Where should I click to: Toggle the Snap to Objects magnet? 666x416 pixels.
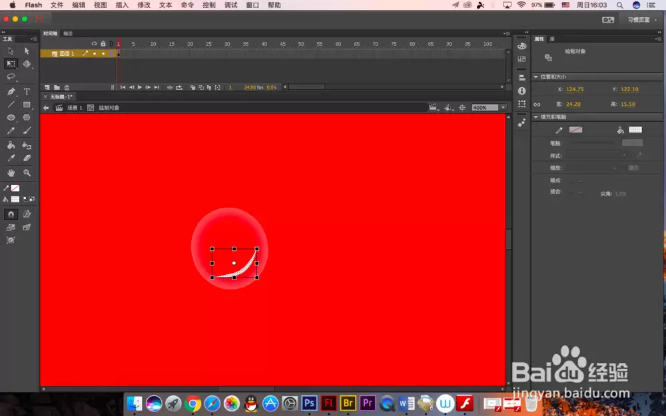[x=11, y=214]
